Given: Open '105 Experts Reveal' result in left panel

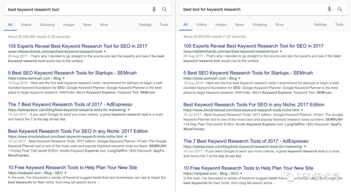Looking at the screenshot, I should click(77, 46).
